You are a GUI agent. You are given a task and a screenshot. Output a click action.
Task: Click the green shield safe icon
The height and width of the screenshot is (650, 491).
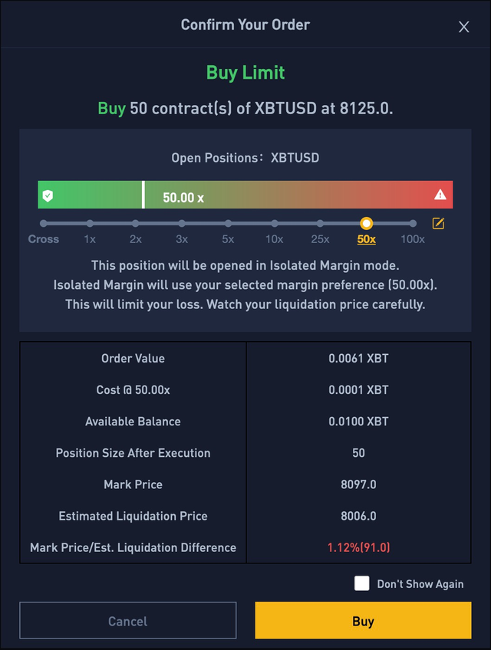point(48,195)
